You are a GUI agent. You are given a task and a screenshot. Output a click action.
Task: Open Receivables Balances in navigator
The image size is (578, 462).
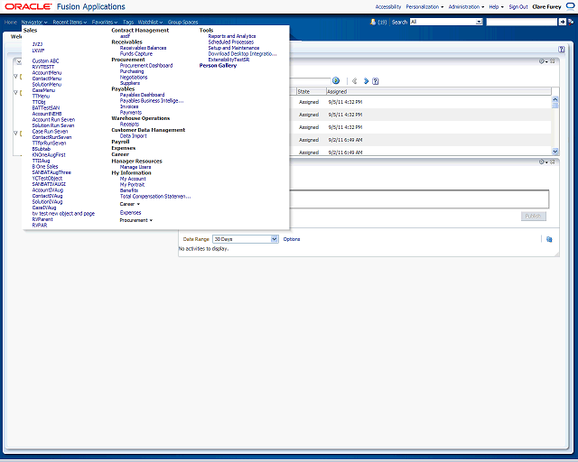click(x=143, y=47)
